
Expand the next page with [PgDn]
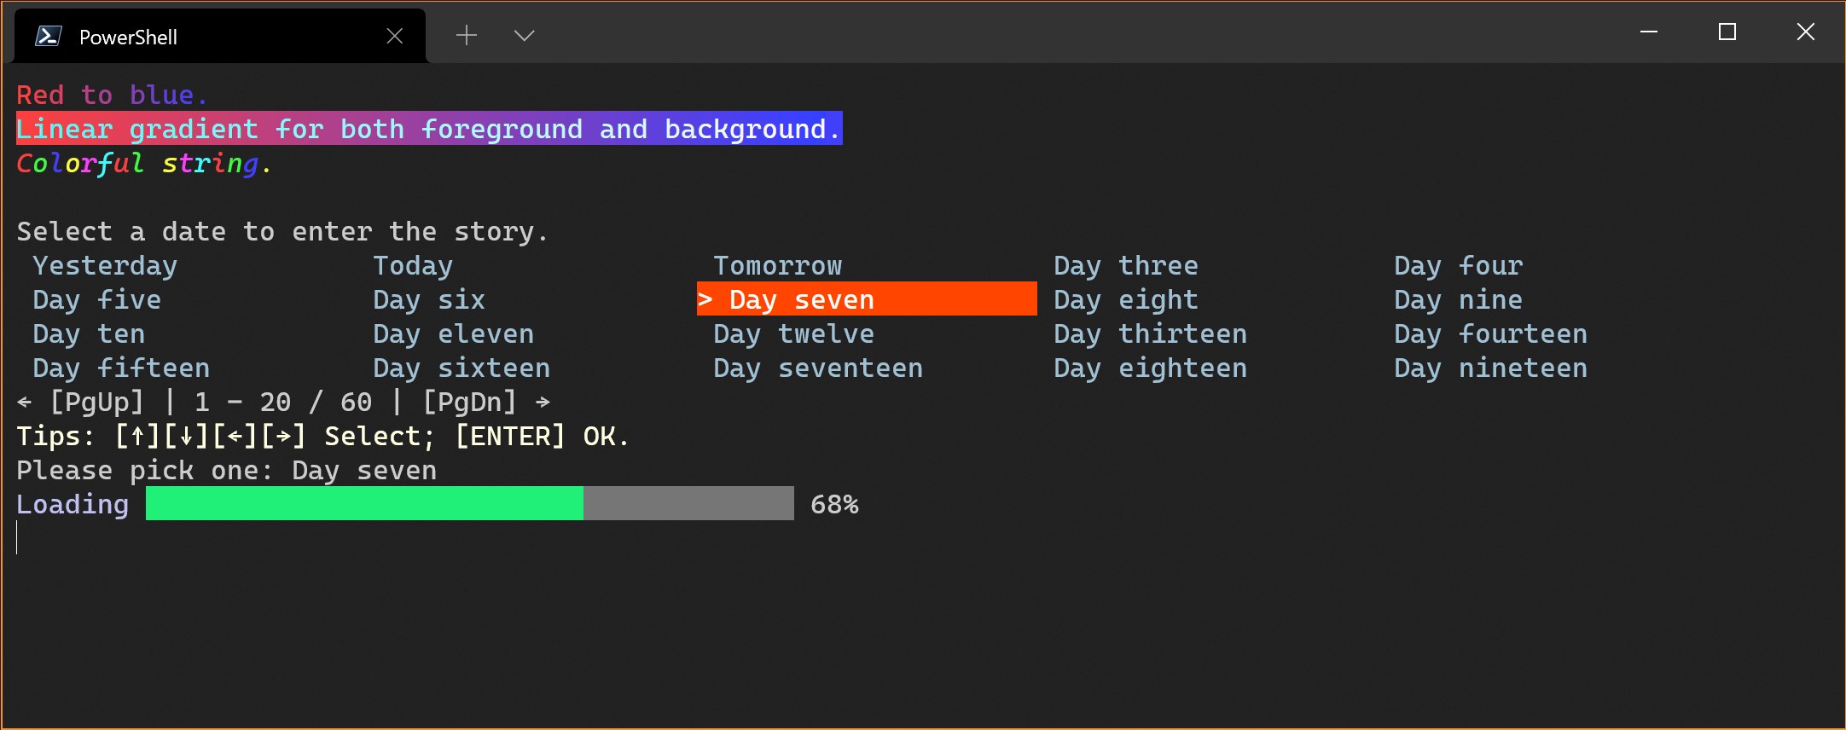(x=472, y=401)
